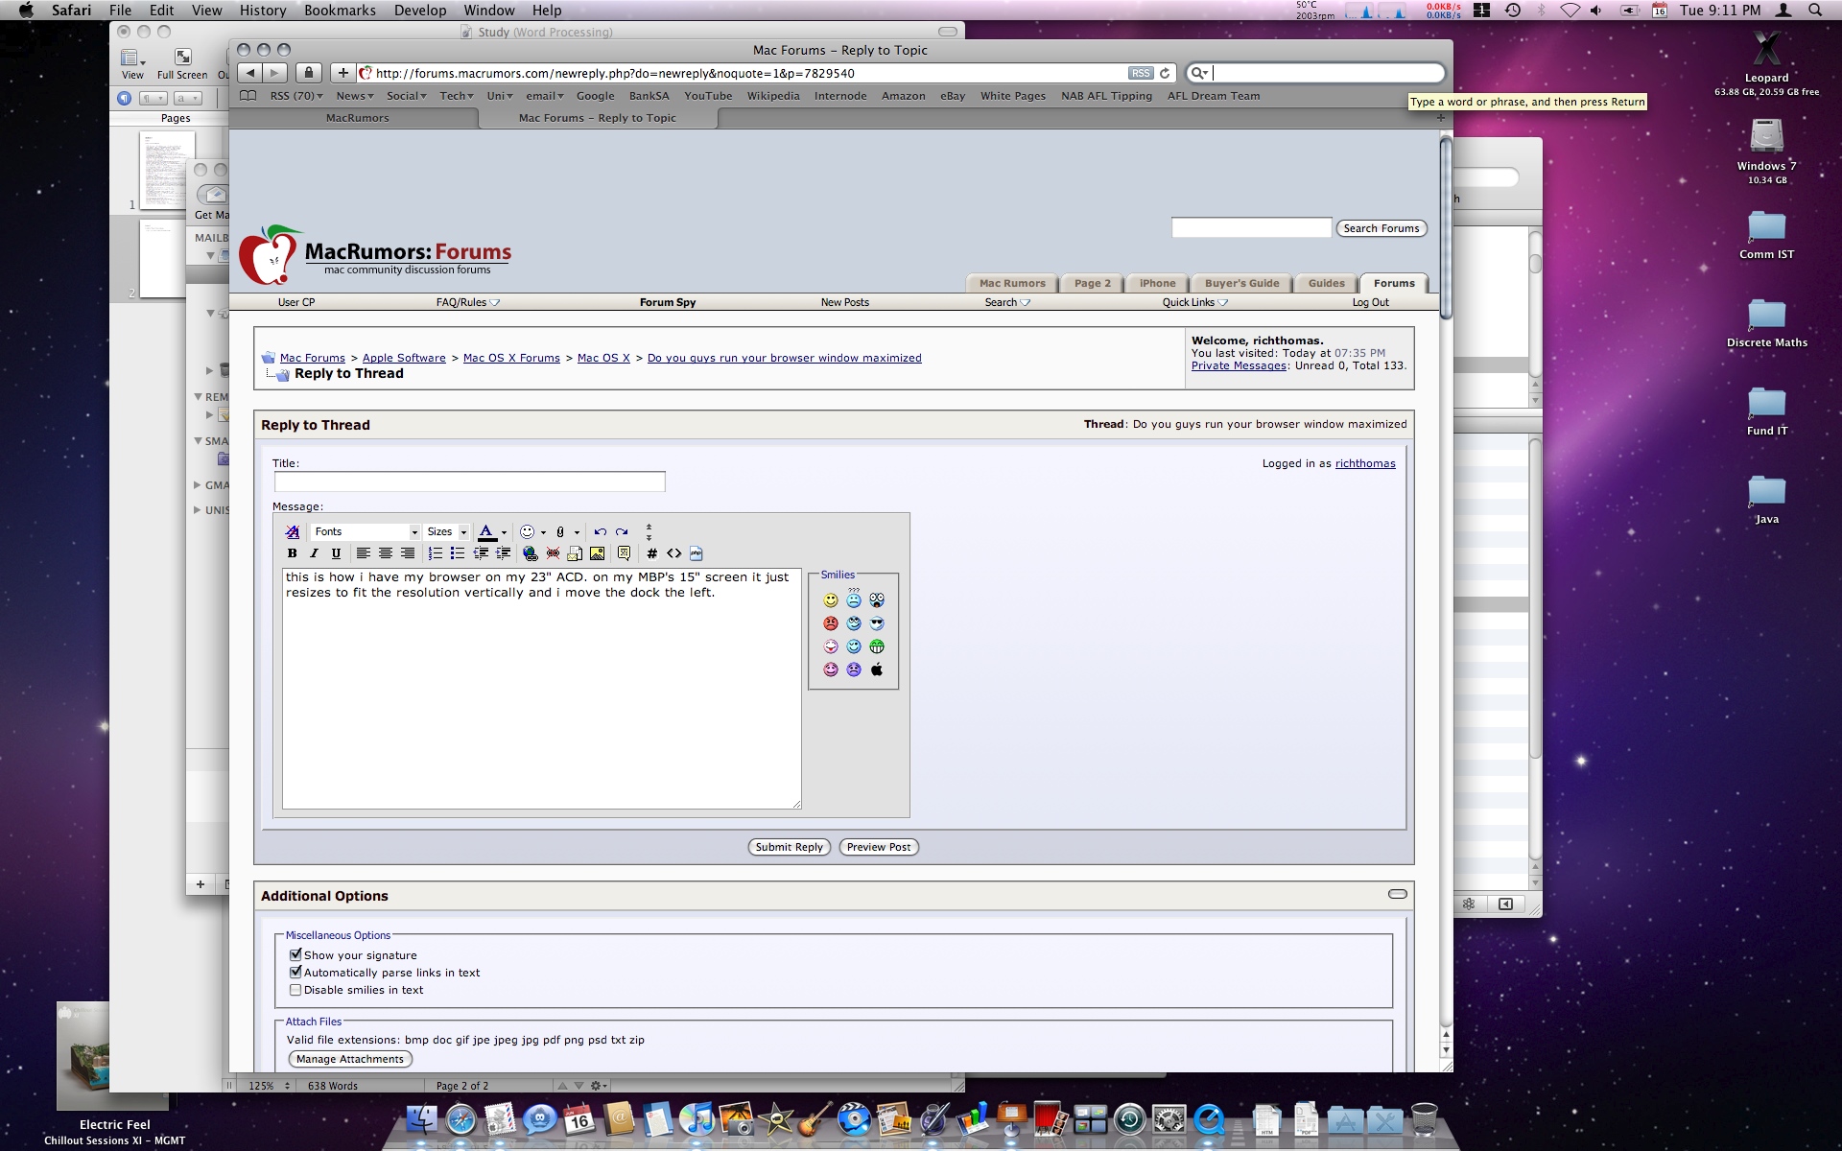This screenshot has width=1842, height=1151.
Task: Center align the message text
Action: coord(385,553)
